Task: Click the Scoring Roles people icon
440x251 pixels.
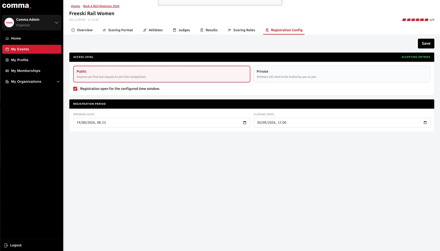Action: click(229, 30)
